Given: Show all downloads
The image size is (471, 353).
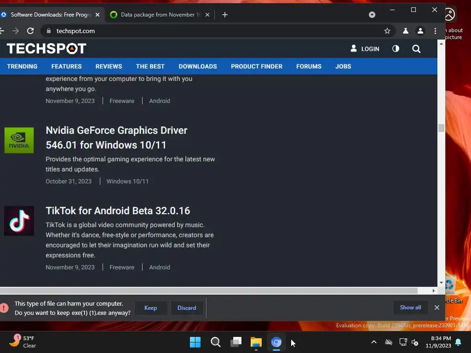Looking at the screenshot, I should [410, 307].
